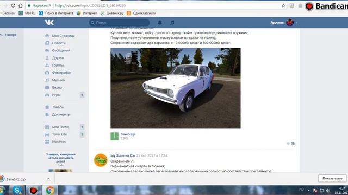Click the user avatar in header
The height and width of the screenshot is (195, 348).
point(290,23)
